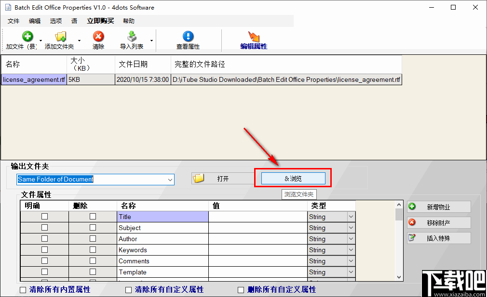Check the 清除所有内置属性 checkbox
Screen dimensions: 487x297
tap(22, 289)
